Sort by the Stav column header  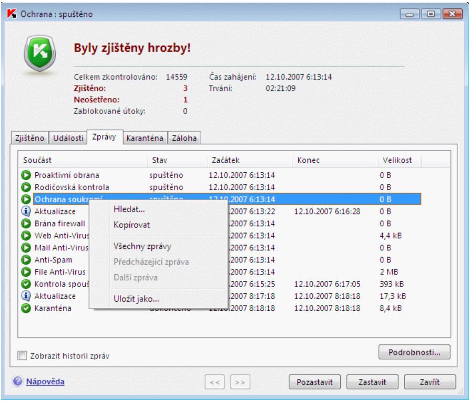(177, 160)
